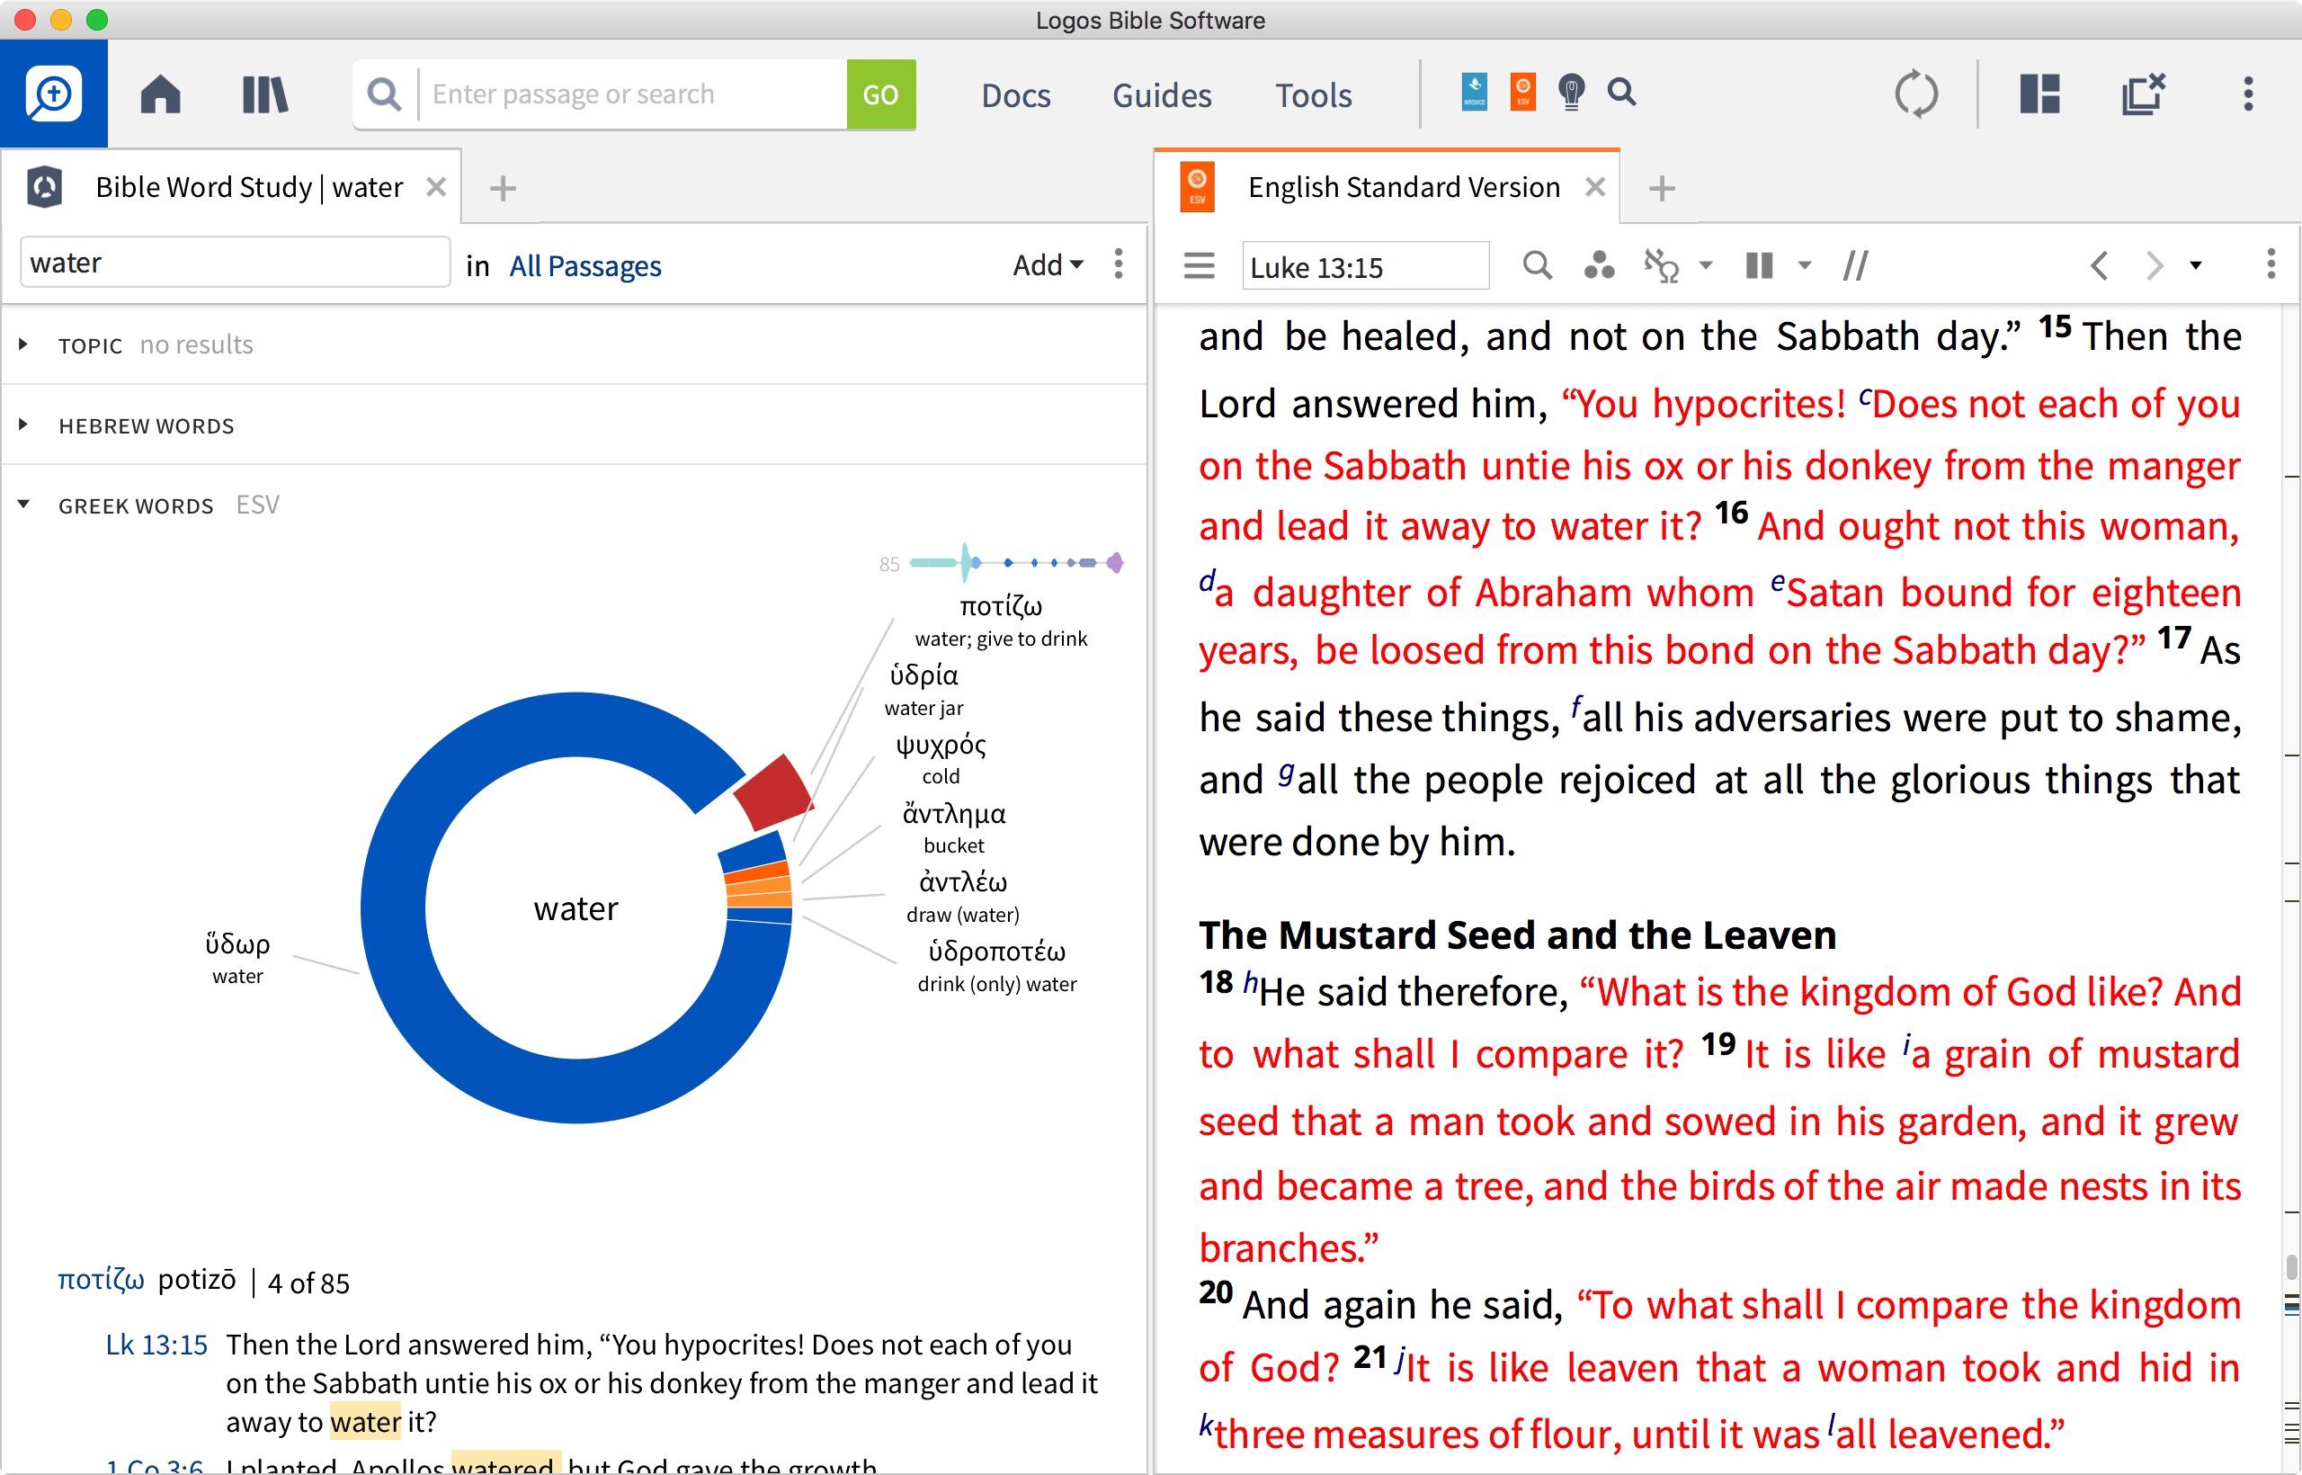Click the ἄντλημα bucket label

(954, 827)
